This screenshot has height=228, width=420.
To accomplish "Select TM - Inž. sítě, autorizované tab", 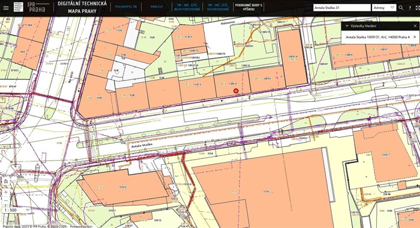I will tap(218, 7).
